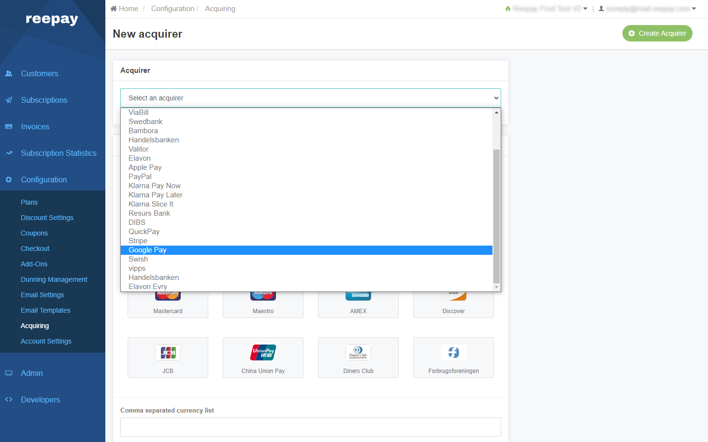Open Checkout submenu item
708x442 pixels.
click(x=35, y=249)
